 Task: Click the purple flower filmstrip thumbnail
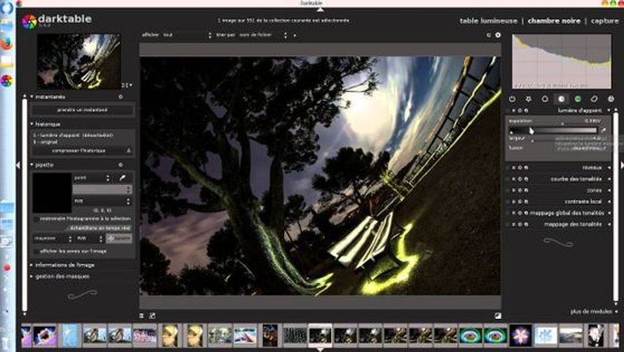coord(520,335)
